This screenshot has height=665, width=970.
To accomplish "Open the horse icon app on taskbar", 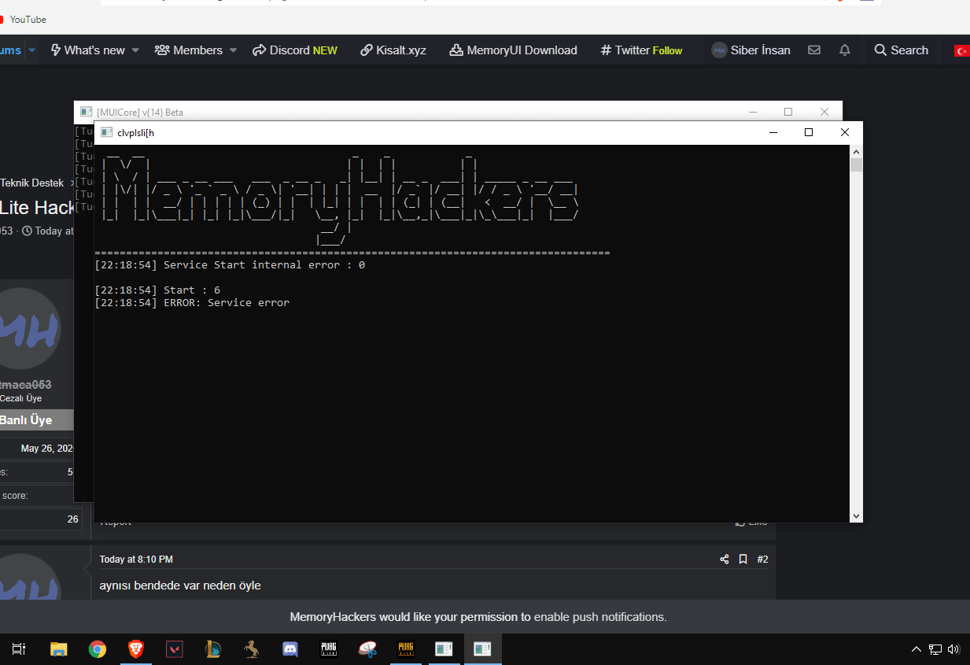I will point(252,649).
